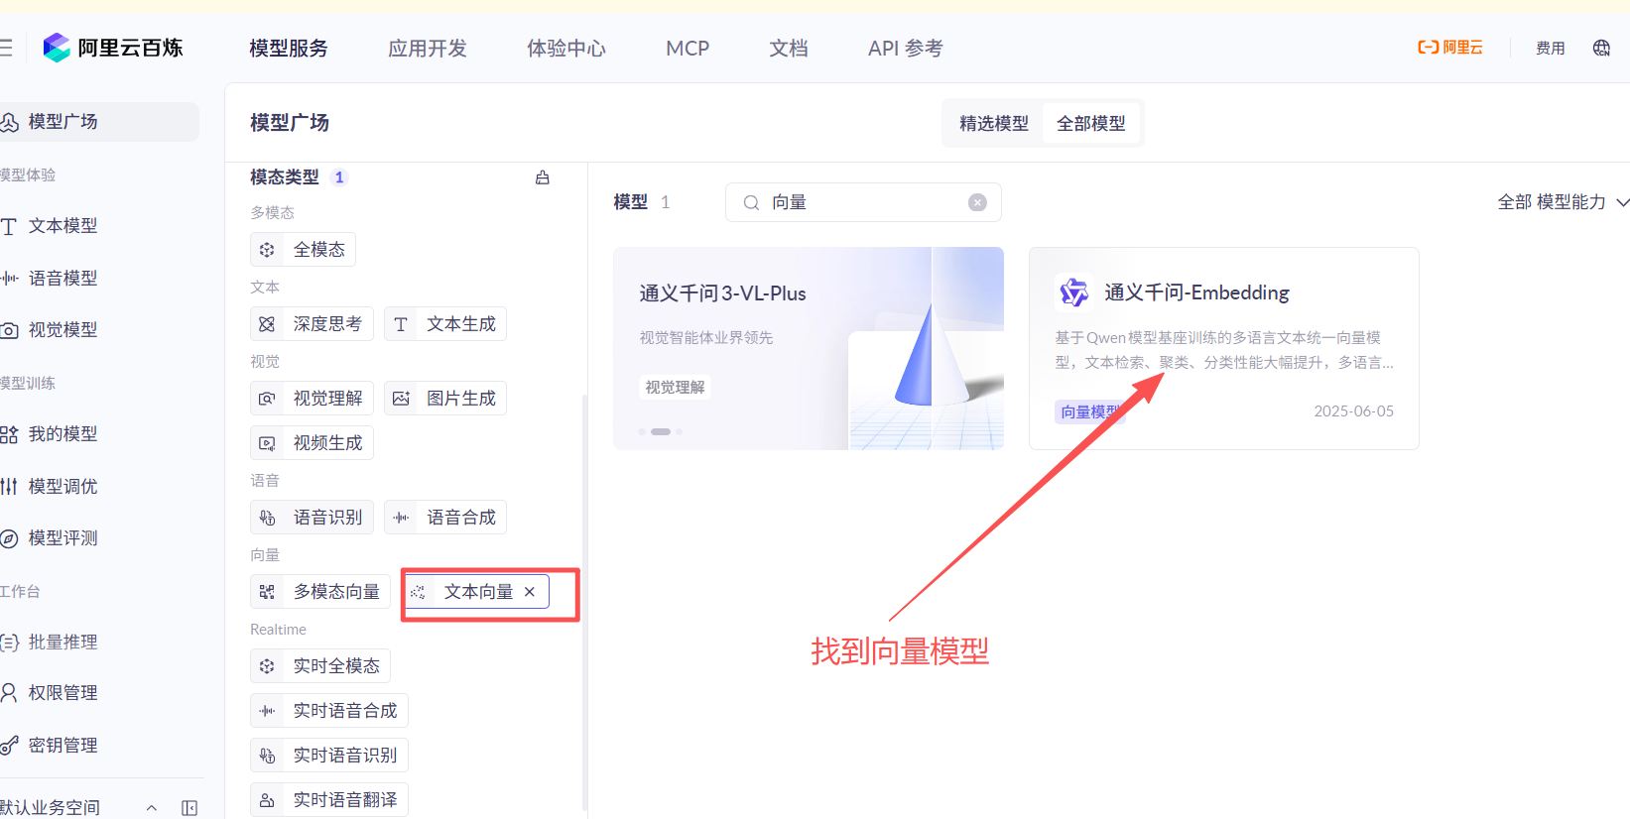Viewport: 1630px width, 819px height.
Task: Collapse the sidebar panel icon
Action: pos(189,808)
